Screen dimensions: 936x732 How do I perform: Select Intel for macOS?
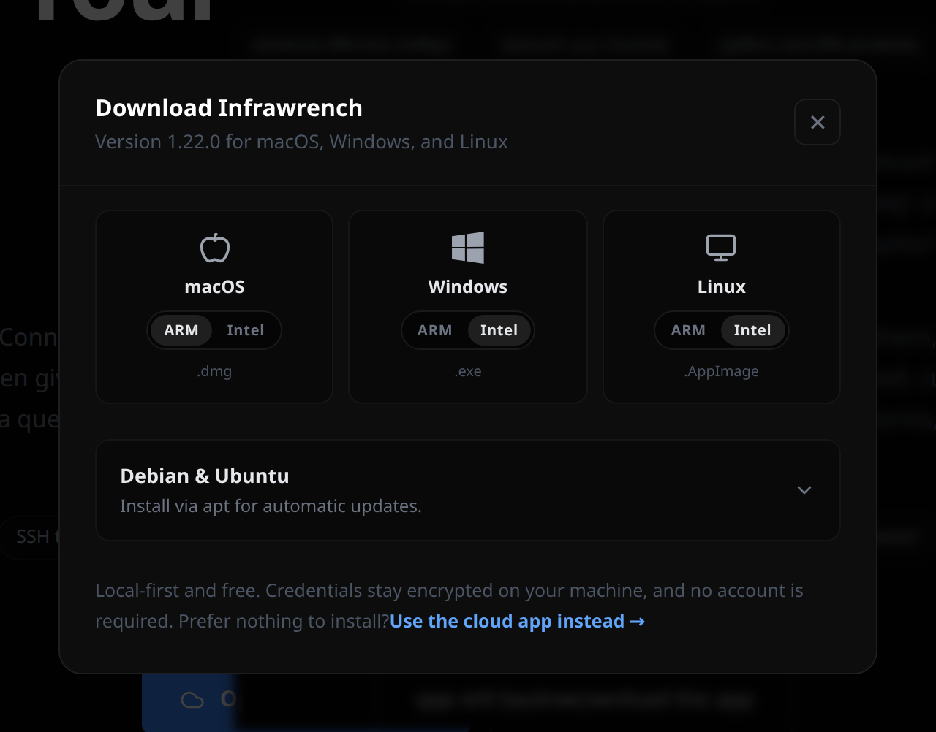coord(245,330)
